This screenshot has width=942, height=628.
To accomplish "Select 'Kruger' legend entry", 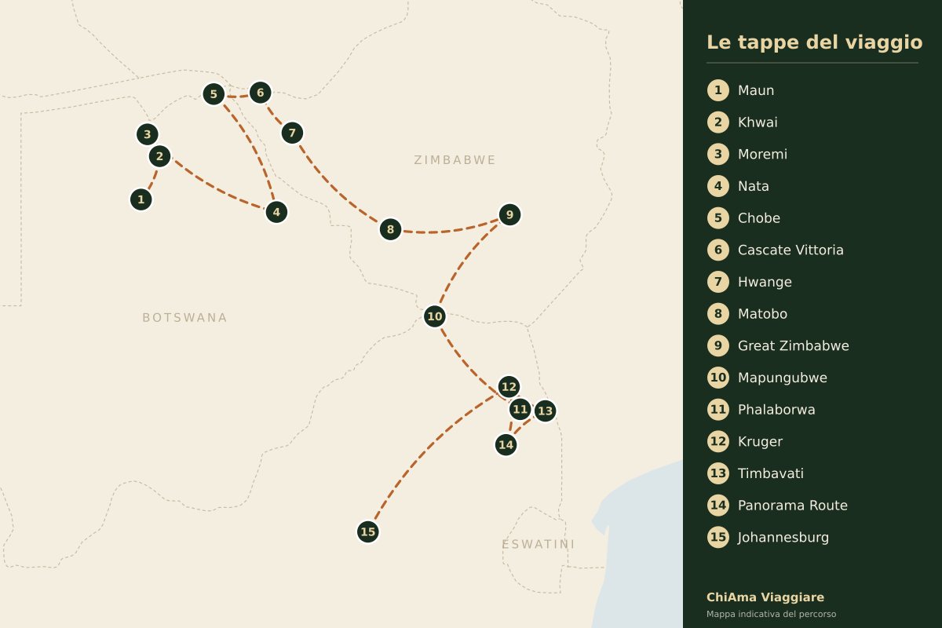I will [x=760, y=441].
